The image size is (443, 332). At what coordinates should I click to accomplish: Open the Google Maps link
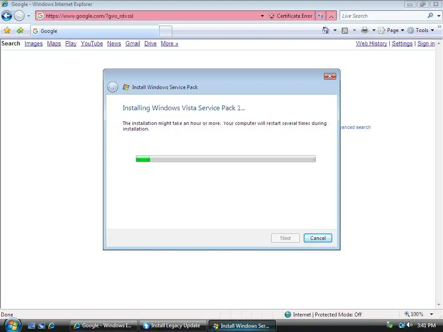(x=54, y=44)
